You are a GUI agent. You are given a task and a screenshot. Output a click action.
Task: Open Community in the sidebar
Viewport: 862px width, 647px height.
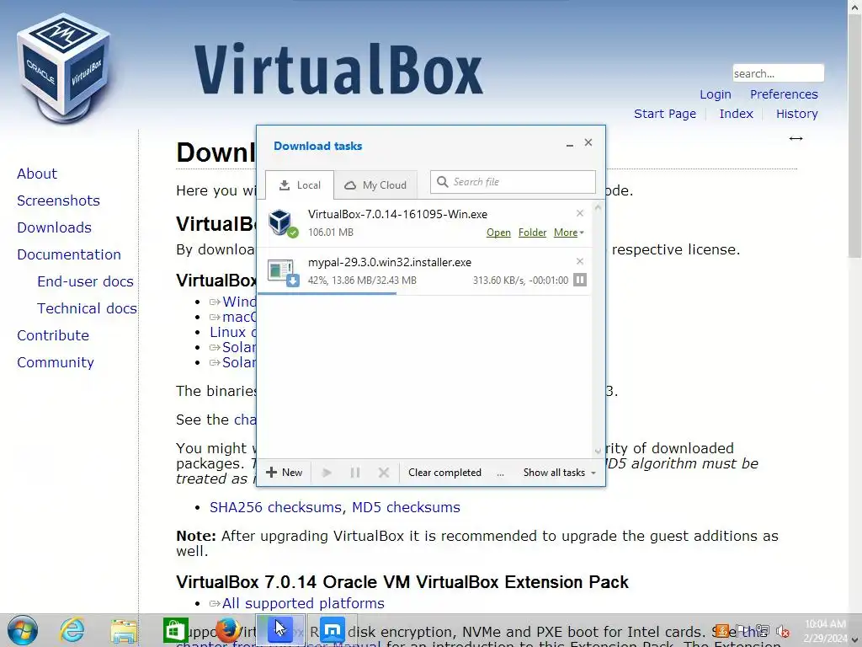pos(55,362)
